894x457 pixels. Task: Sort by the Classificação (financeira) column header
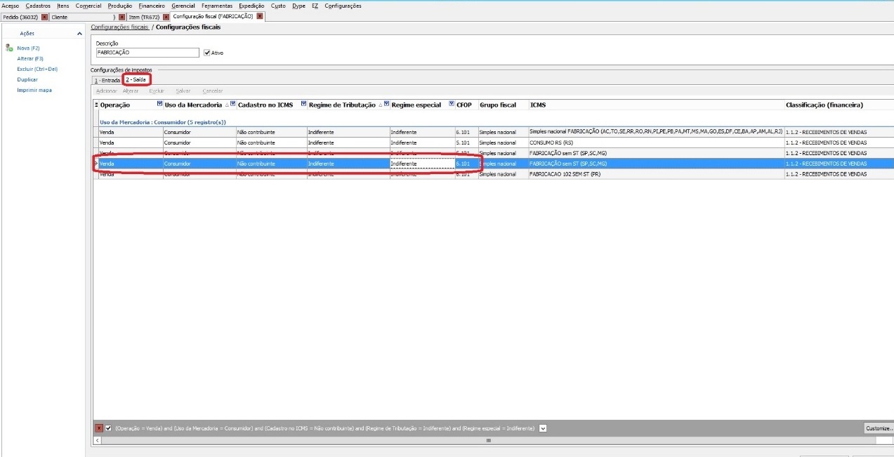point(839,105)
